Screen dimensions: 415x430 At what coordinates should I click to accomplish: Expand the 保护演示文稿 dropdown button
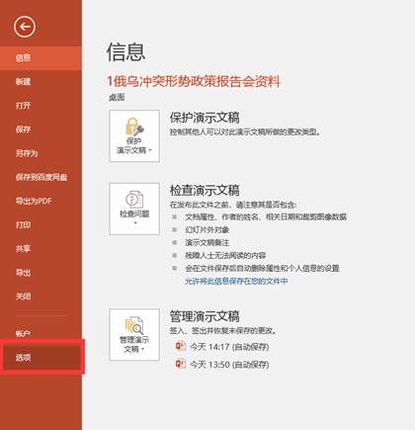pyautogui.click(x=134, y=136)
